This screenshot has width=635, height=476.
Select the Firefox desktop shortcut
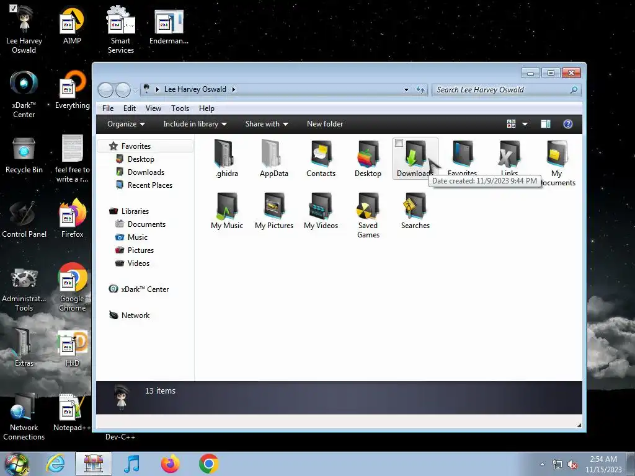[72, 219]
